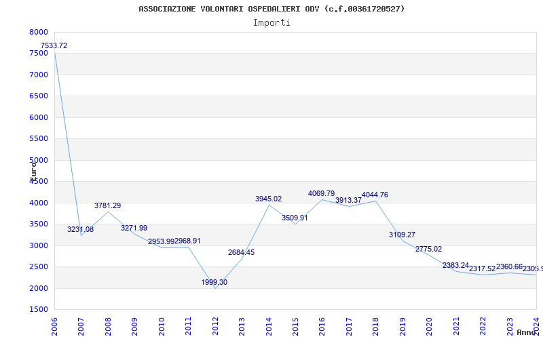
Task: Click the 1500 value on the y-axis
Action: (38, 310)
